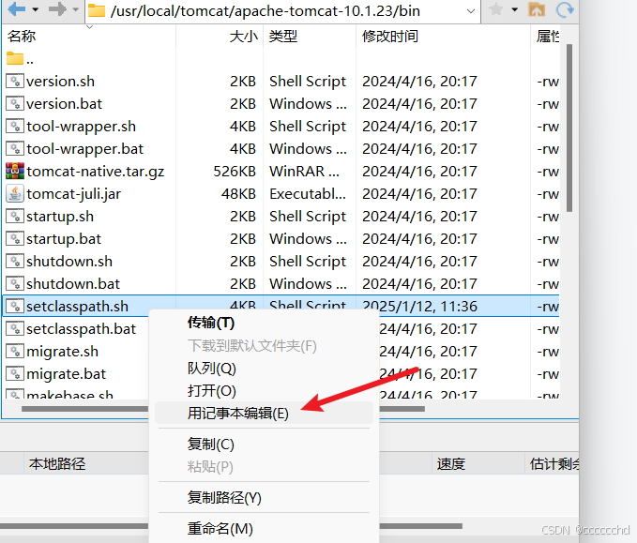Choose 复制路径(Y) from context menu
This screenshot has height=543, width=637.
click(x=224, y=497)
